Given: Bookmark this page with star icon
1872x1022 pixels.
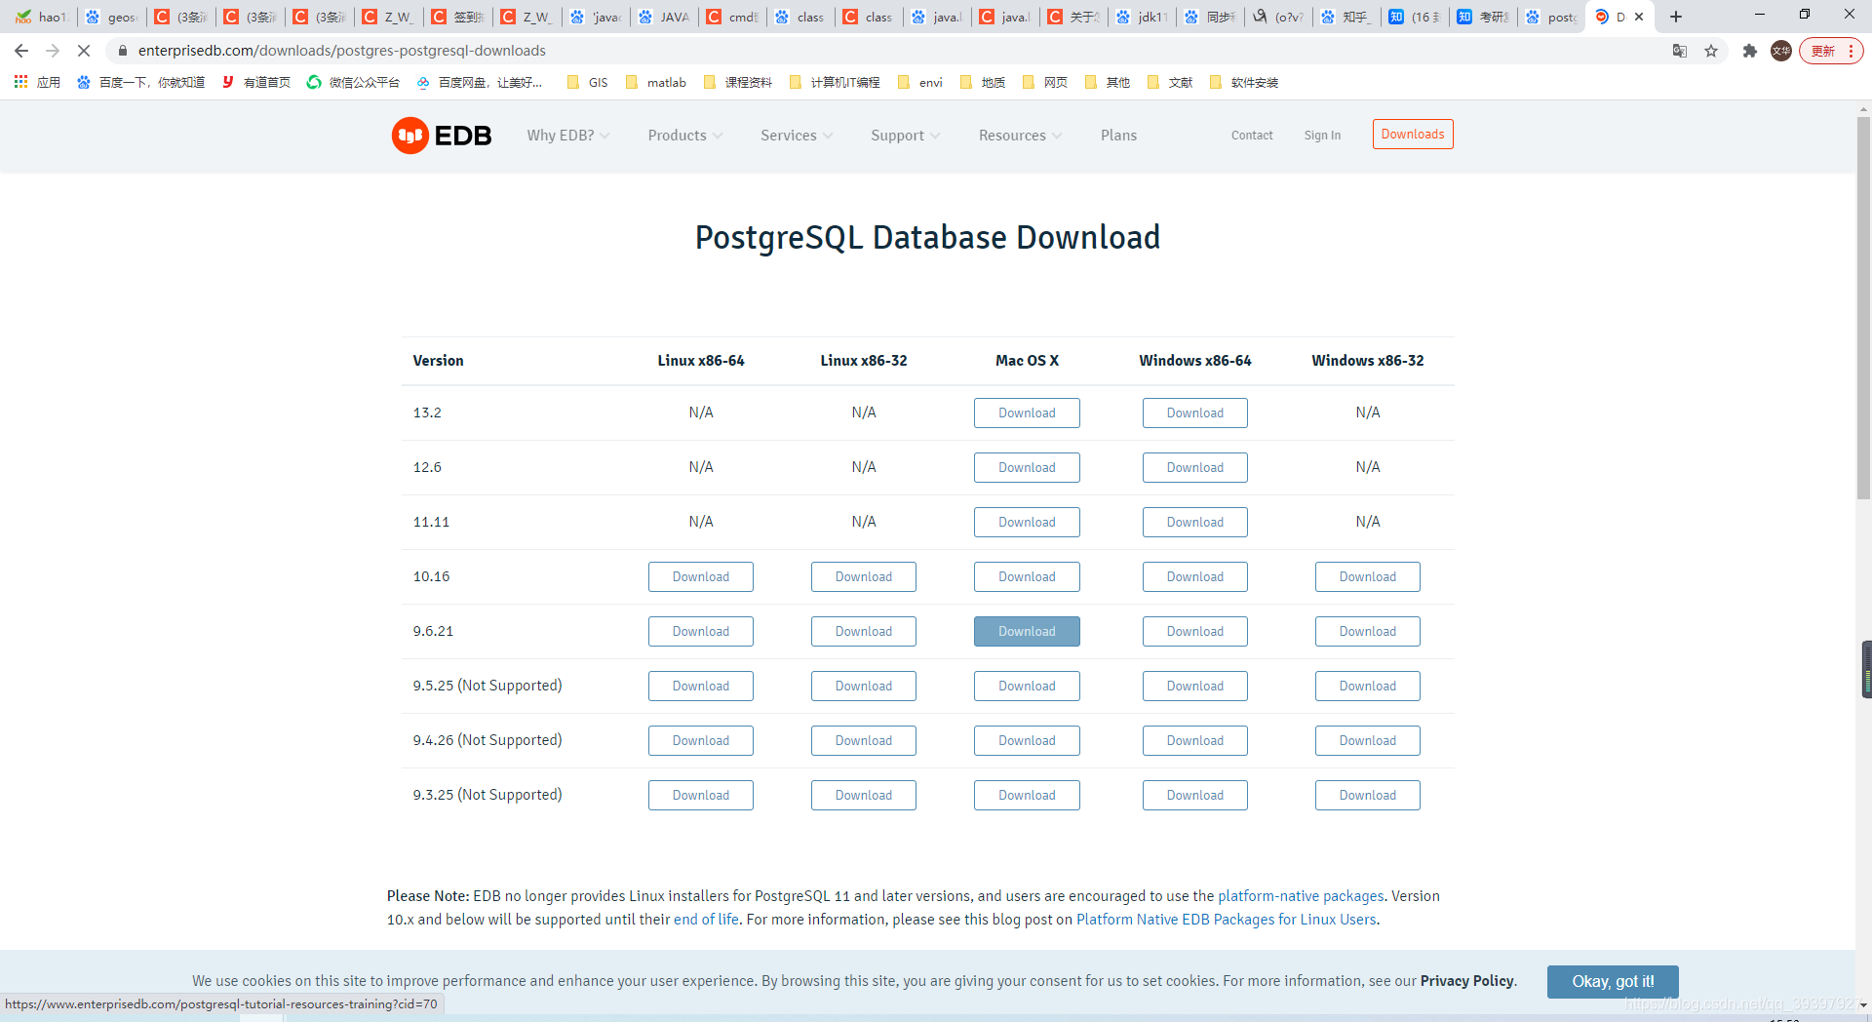Looking at the screenshot, I should [x=1711, y=51].
